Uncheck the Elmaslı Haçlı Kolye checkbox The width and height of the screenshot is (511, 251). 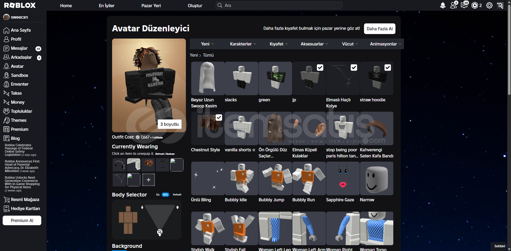tap(354, 68)
